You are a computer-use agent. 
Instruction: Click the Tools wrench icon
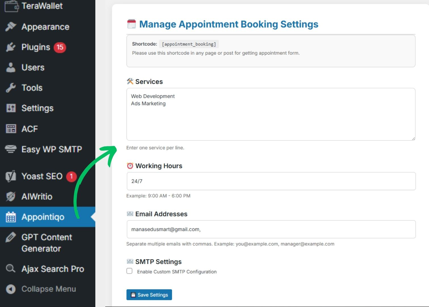coord(11,88)
